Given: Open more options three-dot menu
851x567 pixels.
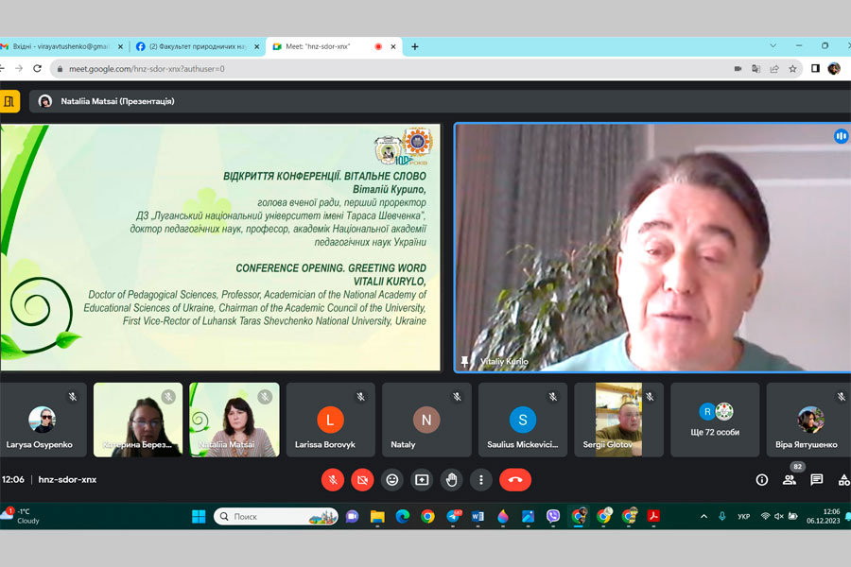Looking at the screenshot, I should [x=481, y=480].
